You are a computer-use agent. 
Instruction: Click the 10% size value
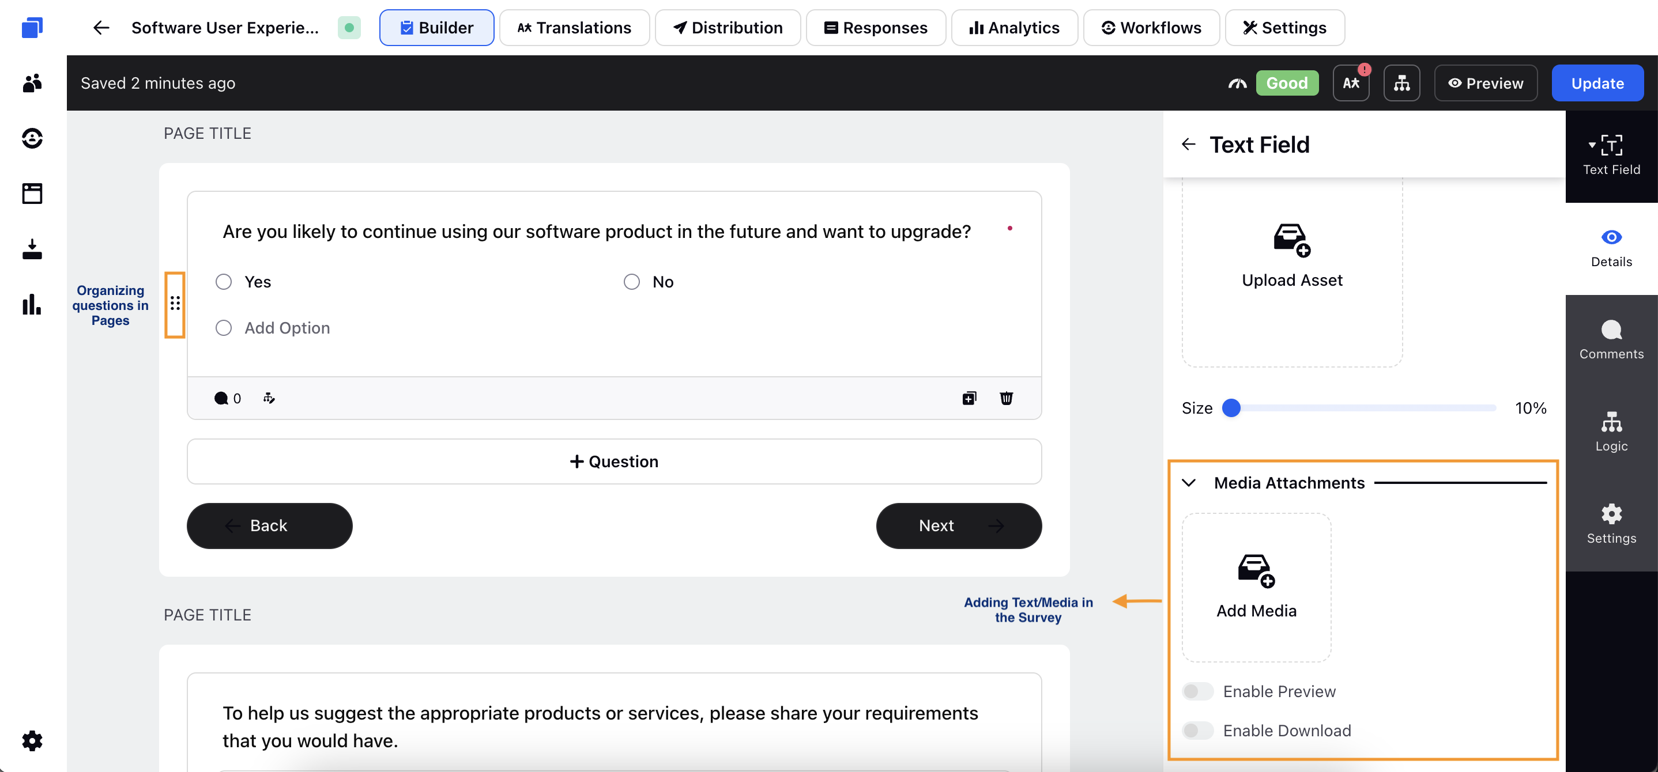tap(1531, 408)
